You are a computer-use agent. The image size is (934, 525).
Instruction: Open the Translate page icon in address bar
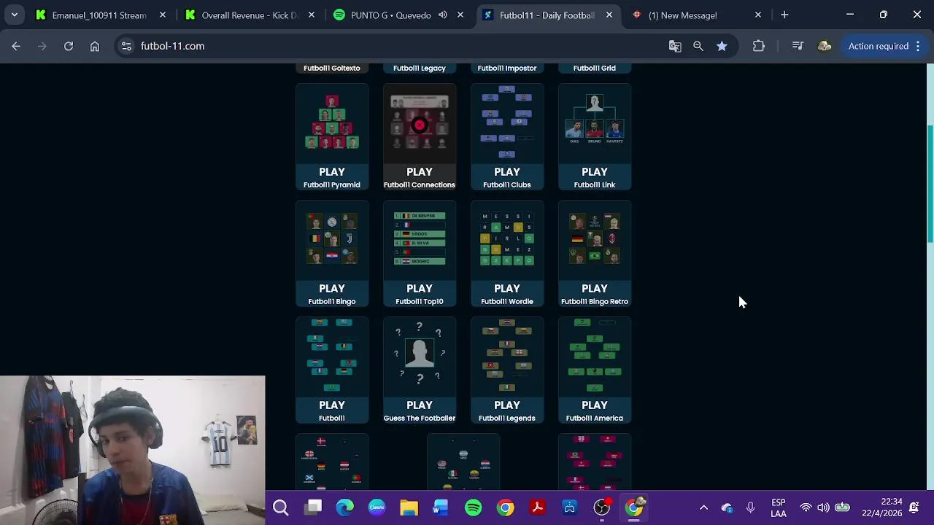(x=675, y=46)
